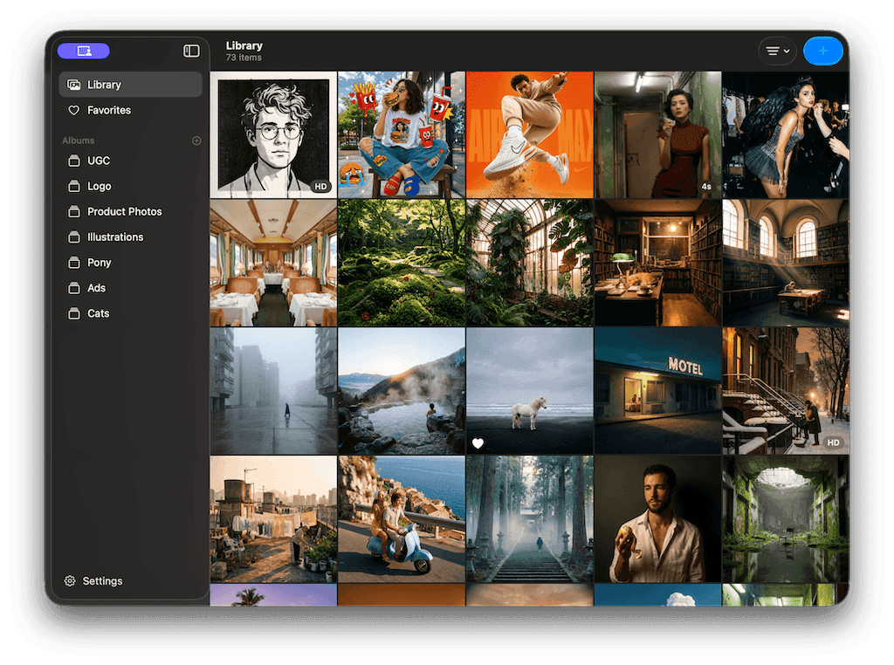This screenshot has width=894, height=665.
Task: Open the library with green desk lamp
Action: 657,263
